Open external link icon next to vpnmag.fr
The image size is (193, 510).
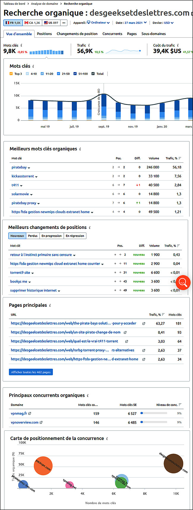(x=30, y=413)
